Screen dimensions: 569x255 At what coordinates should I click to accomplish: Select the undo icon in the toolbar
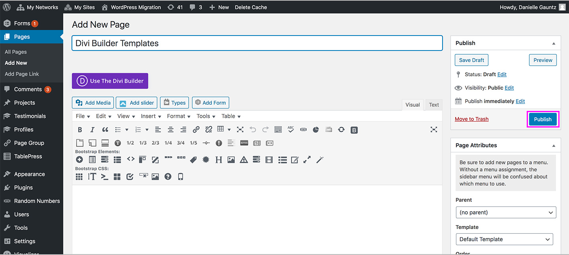(x=253, y=129)
